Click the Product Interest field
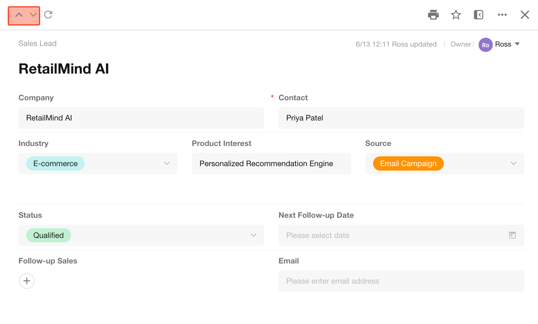Image resolution: width=538 pixels, height=324 pixels. (271, 163)
